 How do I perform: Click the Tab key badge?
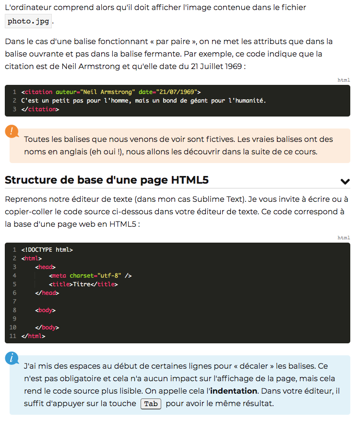click(151, 404)
